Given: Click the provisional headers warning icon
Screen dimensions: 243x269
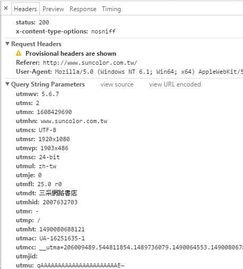Looking at the screenshot, I should 19,53.
